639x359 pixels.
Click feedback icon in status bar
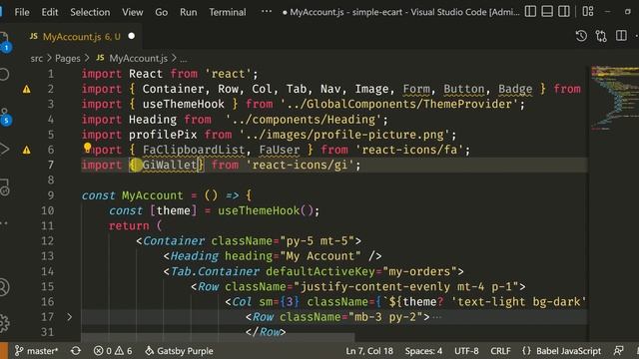coord(618,351)
